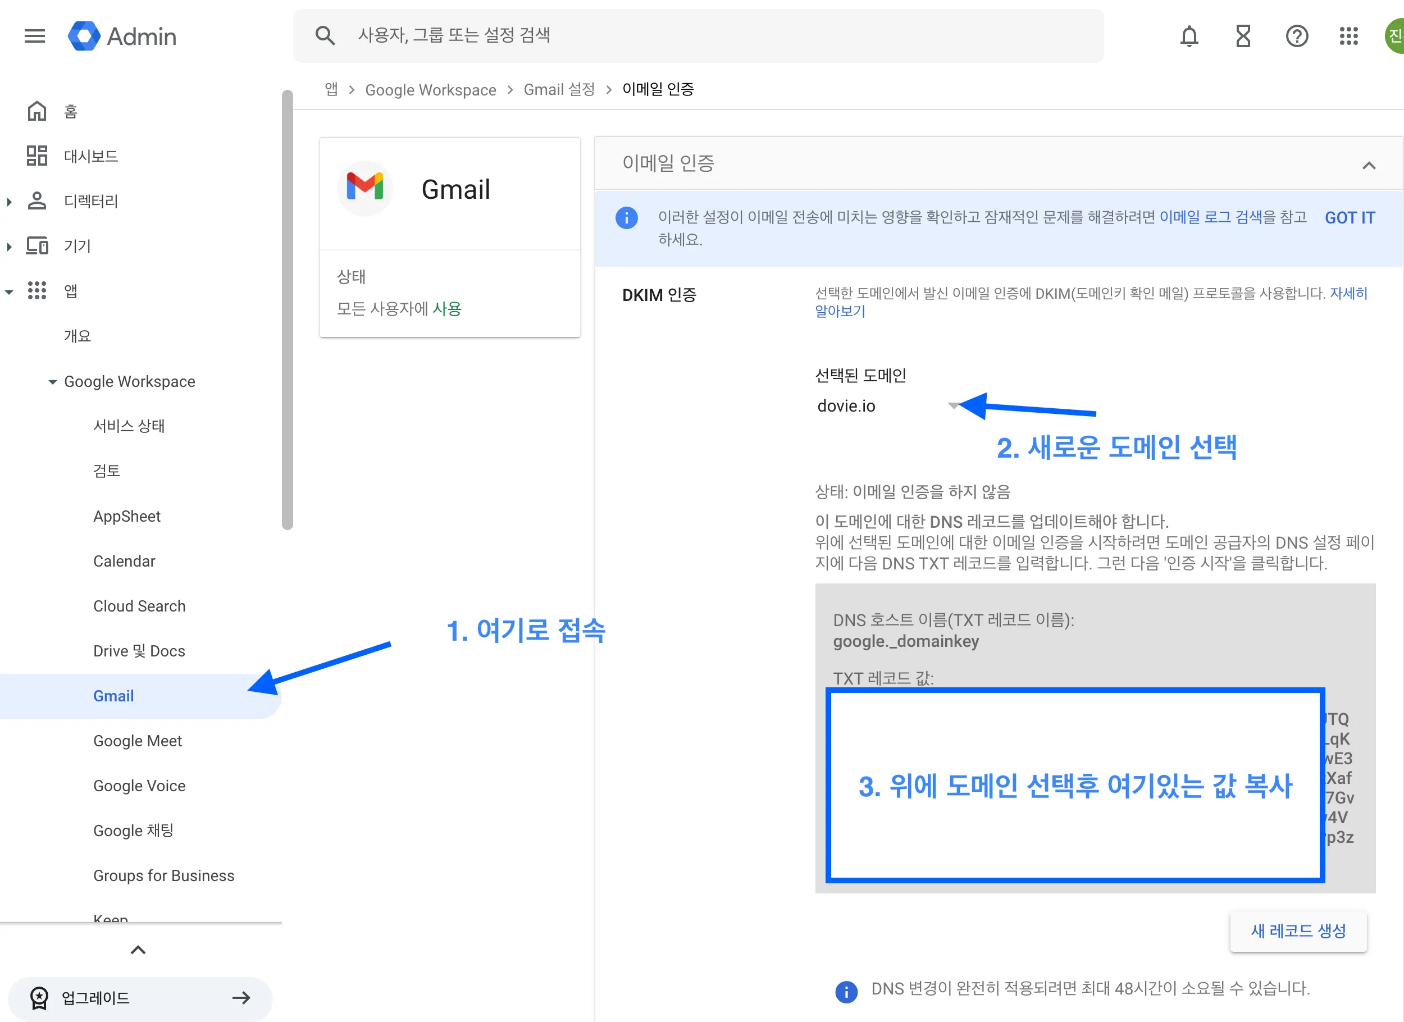The height and width of the screenshot is (1022, 1404).
Task: Open the Google apps grid icon
Action: tap(1349, 36)
